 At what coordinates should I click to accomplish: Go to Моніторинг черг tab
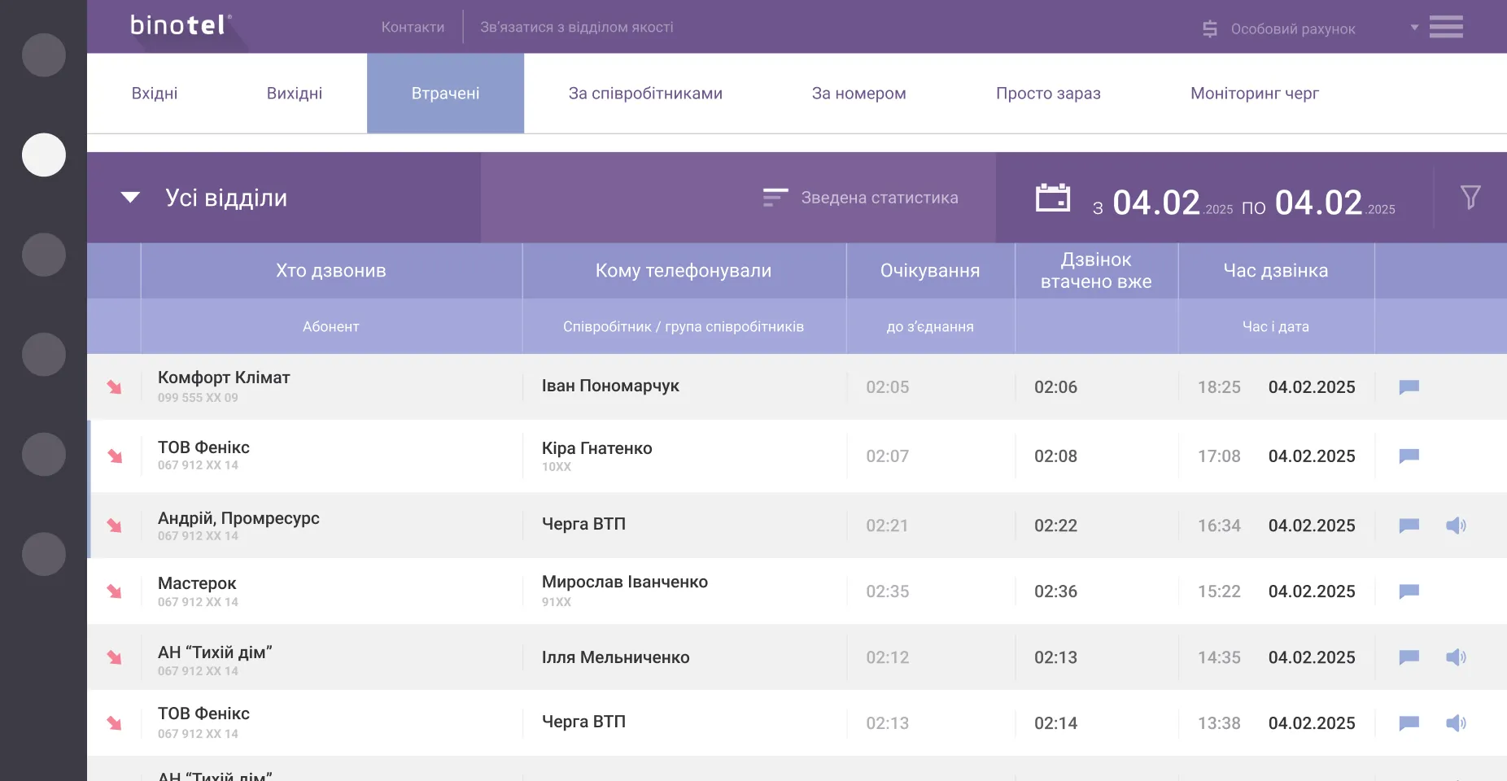pos(1254,94)
